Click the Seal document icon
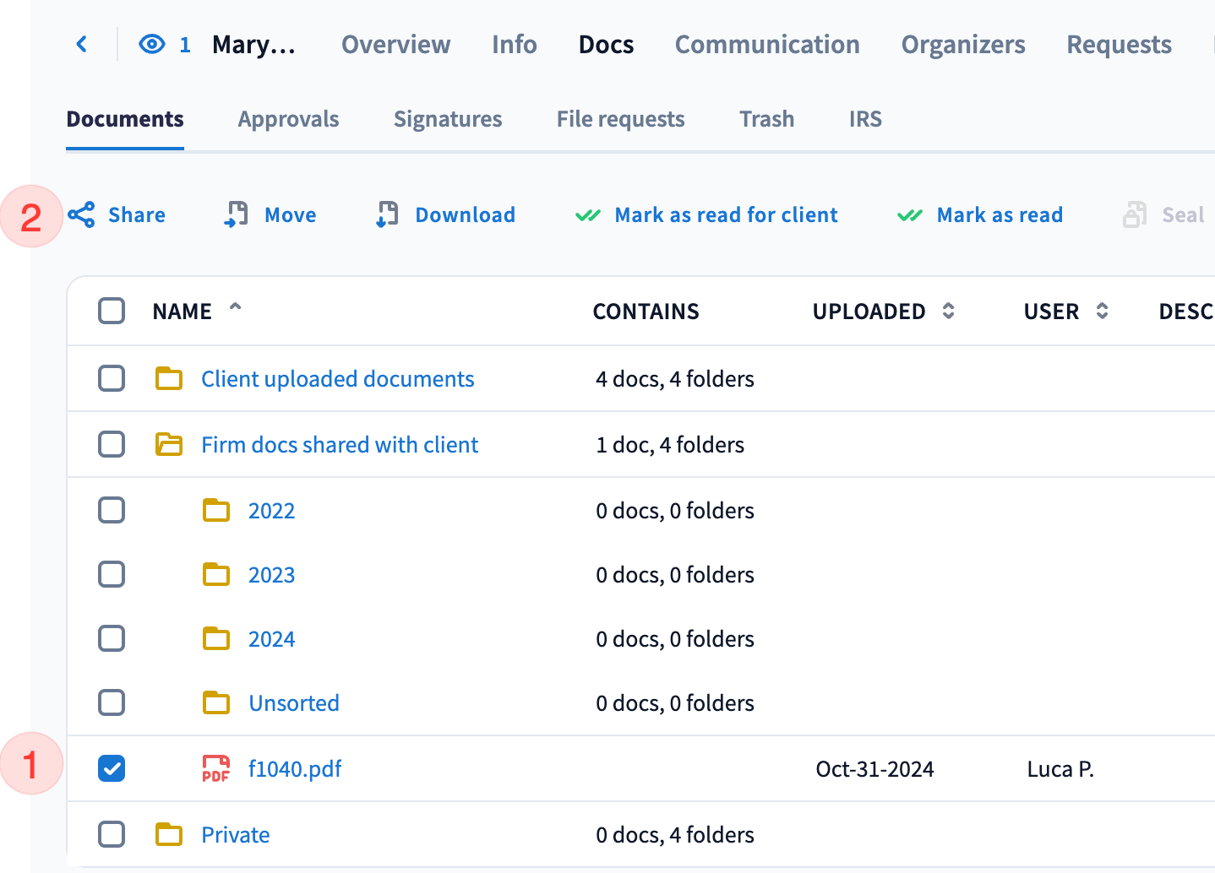This screenshot has height=873, width=1215. pyautogui.click(x=1135, y=214)
